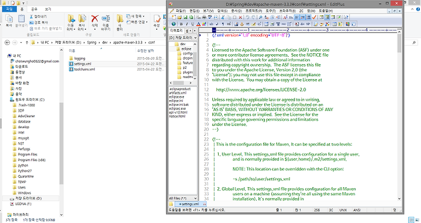Select toolchains.xml in Explorer file list
The height and width of the screenshot is (223, 421).
(84, 69)
